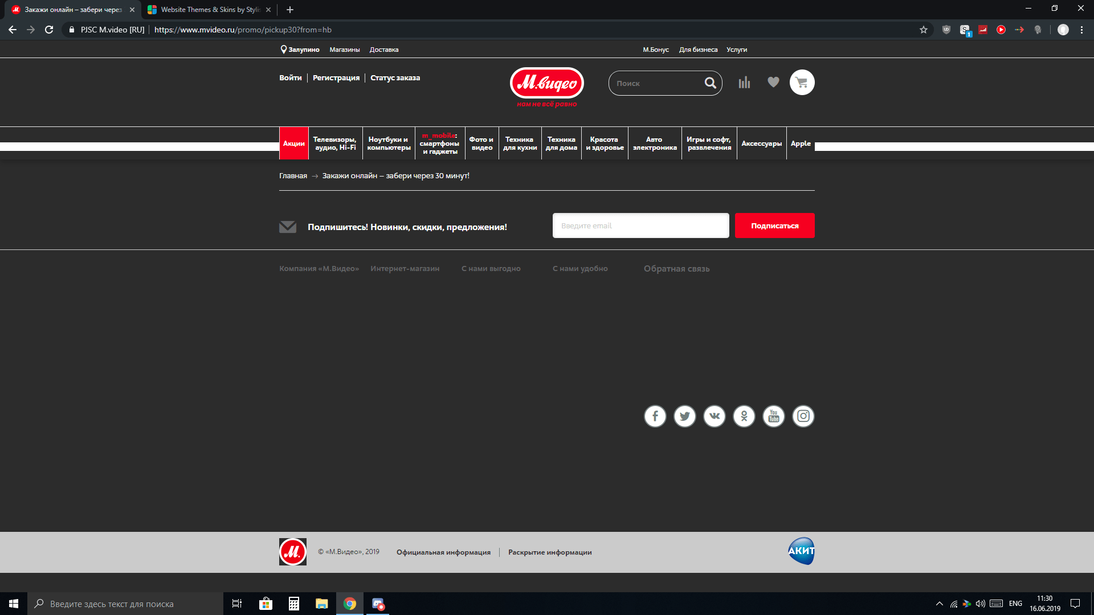Open the Apple category
This screenshot has width=1094, height=615.
tap(801, 143)
